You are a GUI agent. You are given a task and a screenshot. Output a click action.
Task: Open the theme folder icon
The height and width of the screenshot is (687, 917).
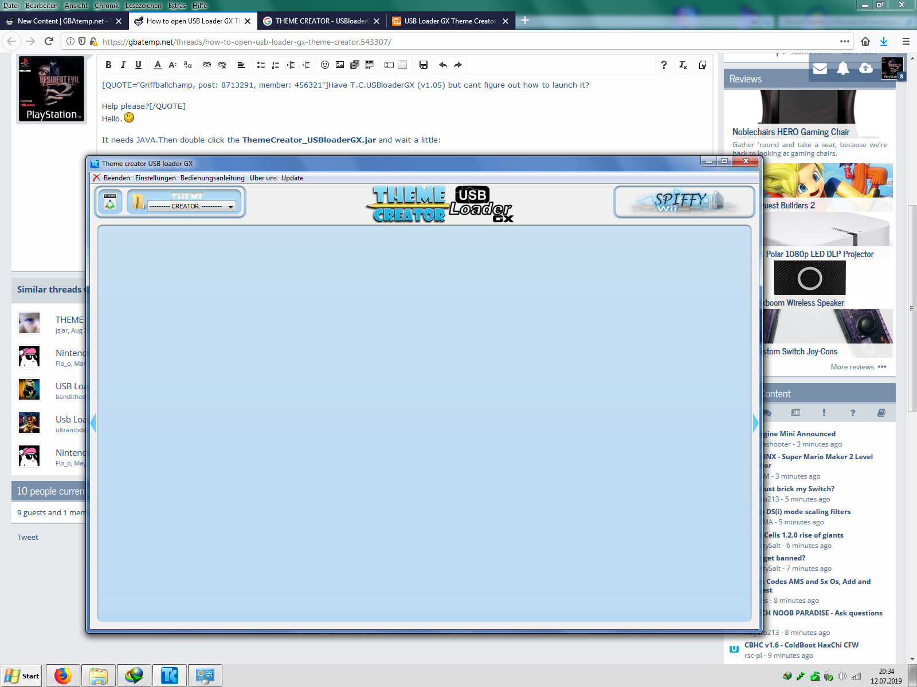tap(138, 202)
